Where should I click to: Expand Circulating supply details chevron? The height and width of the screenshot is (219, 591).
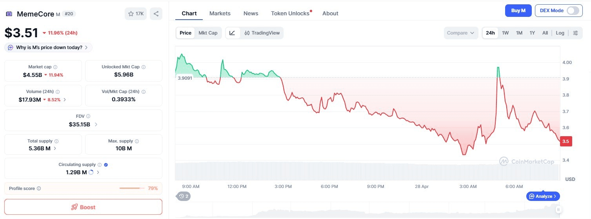pyautogui.click(x=98, y=172)
